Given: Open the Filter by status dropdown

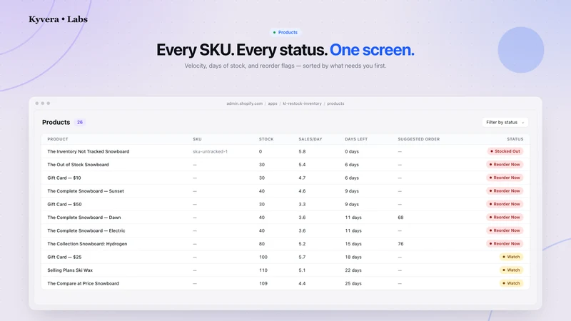Looking at the screenshot, I should [505, 122].
